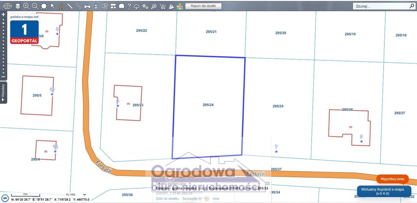Select the zoom in magnifier tool
The height and width of the screenshot is (203, 417).
(26, 6)
